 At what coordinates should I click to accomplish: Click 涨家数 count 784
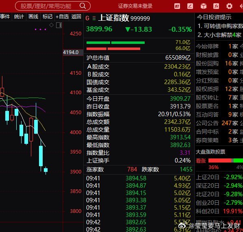[132, 169]
